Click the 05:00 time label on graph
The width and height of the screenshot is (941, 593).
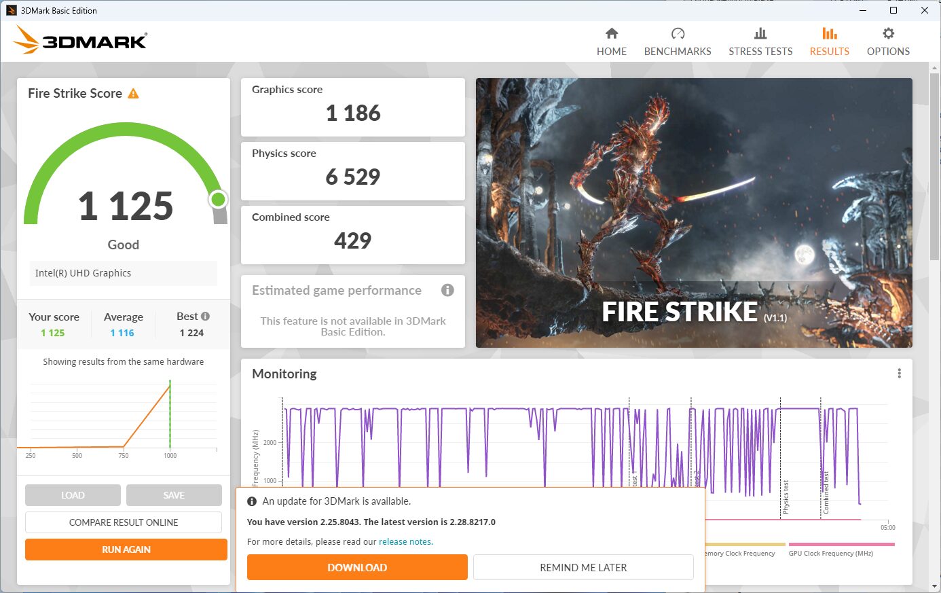(887, 528)
